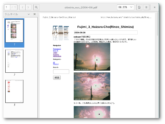Viewport: 165px width, 124px height.
Task: Click the admin area link below Archives
Action: pyautogui.click(x=57, y=56)
